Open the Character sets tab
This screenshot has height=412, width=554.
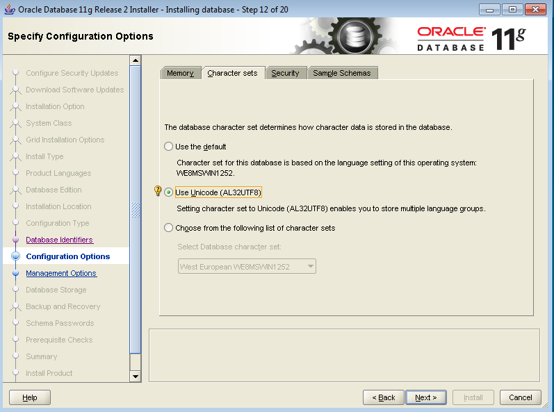232,73
